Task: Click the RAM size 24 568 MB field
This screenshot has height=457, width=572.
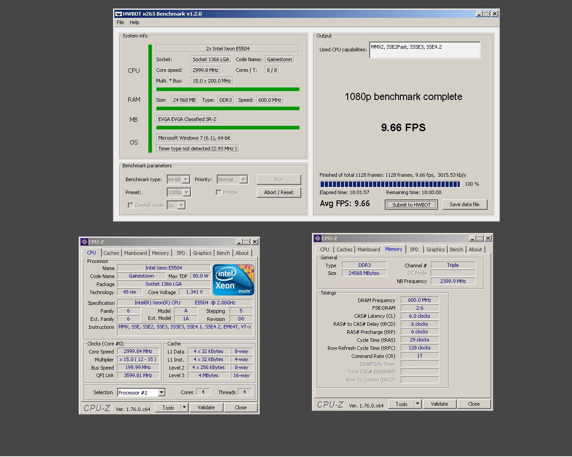Action: point(184,100)
